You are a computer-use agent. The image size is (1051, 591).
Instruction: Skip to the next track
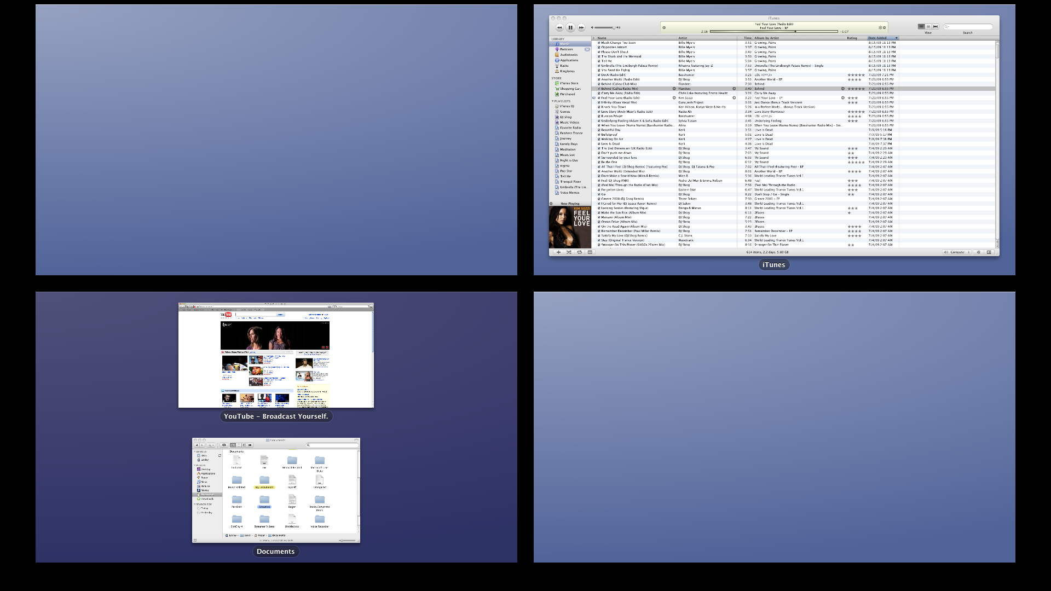pos(581,27)
